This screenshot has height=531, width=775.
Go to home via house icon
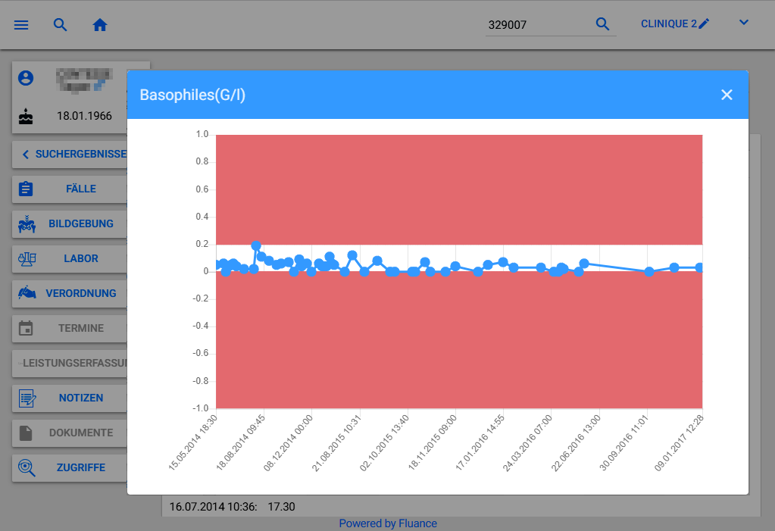click(x=100, y=24)
